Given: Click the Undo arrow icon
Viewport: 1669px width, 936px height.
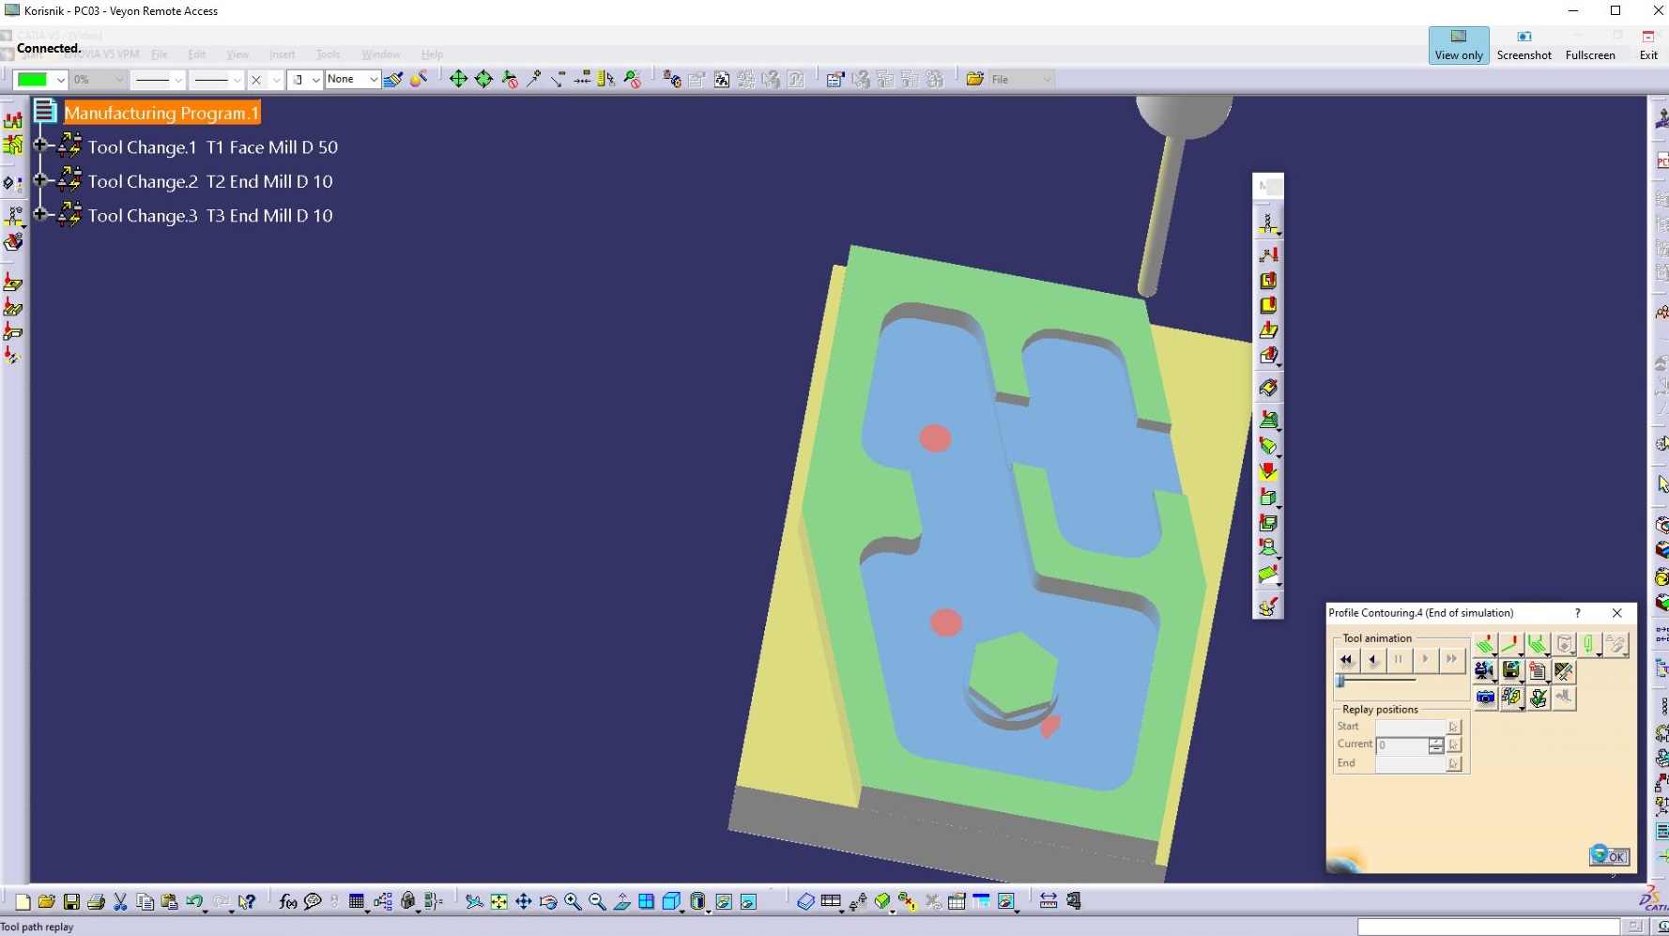Looking at the screenshot, I should pos(194,901).
